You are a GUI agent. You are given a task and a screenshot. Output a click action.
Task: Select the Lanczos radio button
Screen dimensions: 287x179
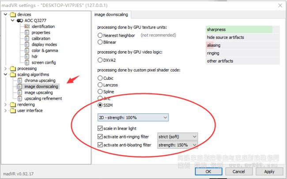pos(100,85)
